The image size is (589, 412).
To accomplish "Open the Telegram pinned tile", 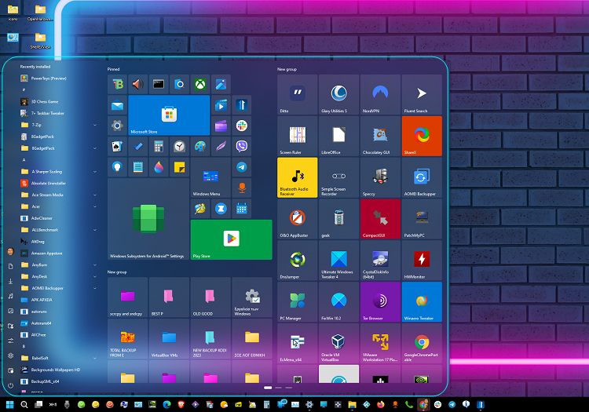I will pyautogui.click(x=242, y=167).
